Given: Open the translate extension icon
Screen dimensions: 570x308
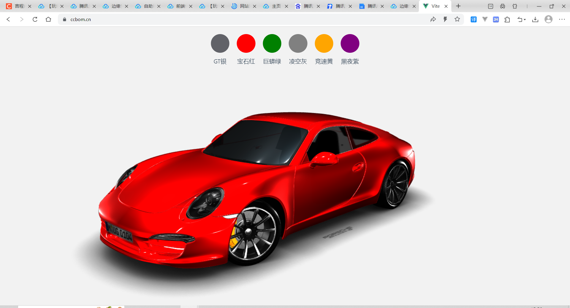Looking at the screenshot, I should (x=474, y=20).
